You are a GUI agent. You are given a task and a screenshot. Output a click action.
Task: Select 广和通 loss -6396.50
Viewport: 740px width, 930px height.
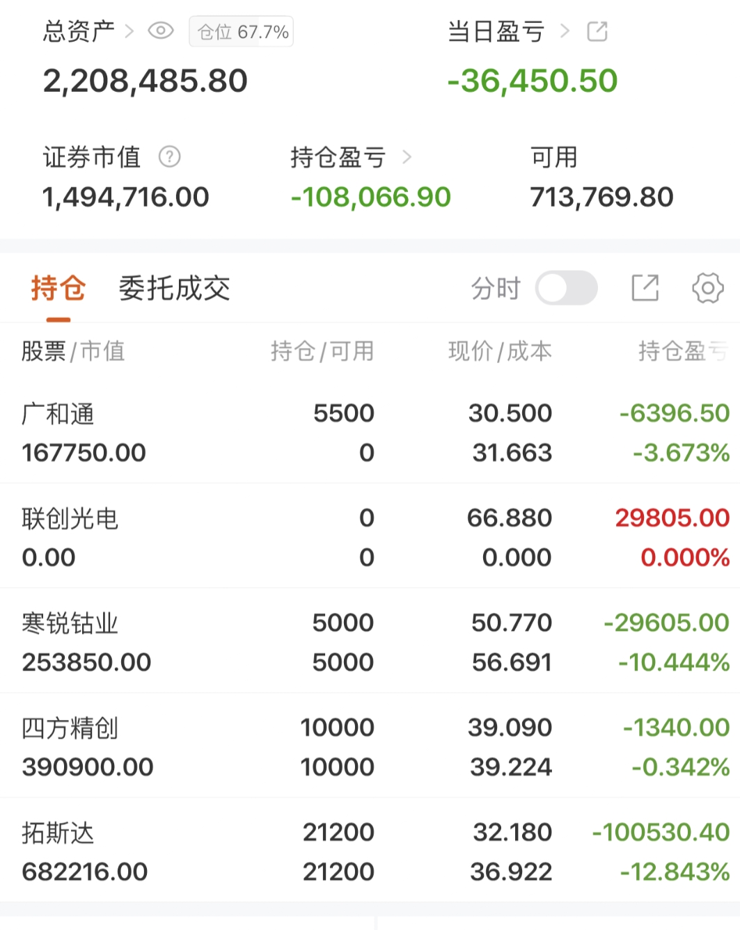(675, 413)
